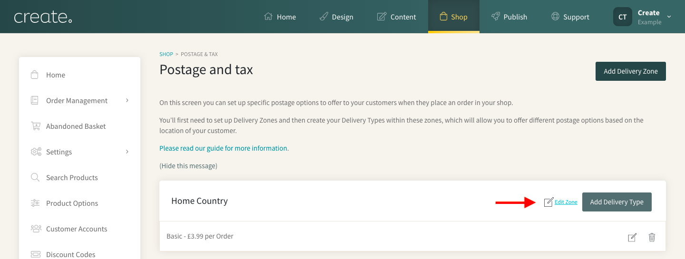Open the guide for more information link
Image resolution: width=685 pixels, height=259 pixels.
pos(224,148)
